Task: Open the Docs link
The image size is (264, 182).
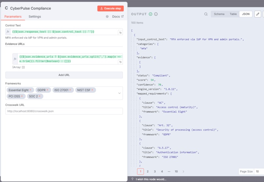Action: (x=118, y=16)
